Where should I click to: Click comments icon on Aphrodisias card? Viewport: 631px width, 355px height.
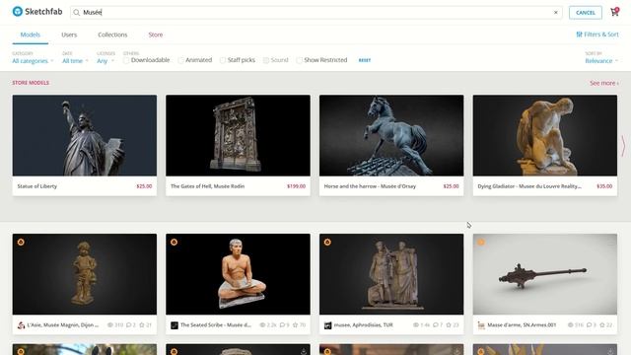[436, 324]
